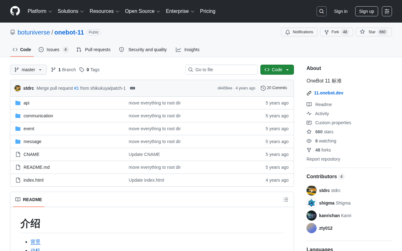This screenshot has height=251, width=402.
Task: Expand the Platform menu
Action: click(x=40, y=11)
